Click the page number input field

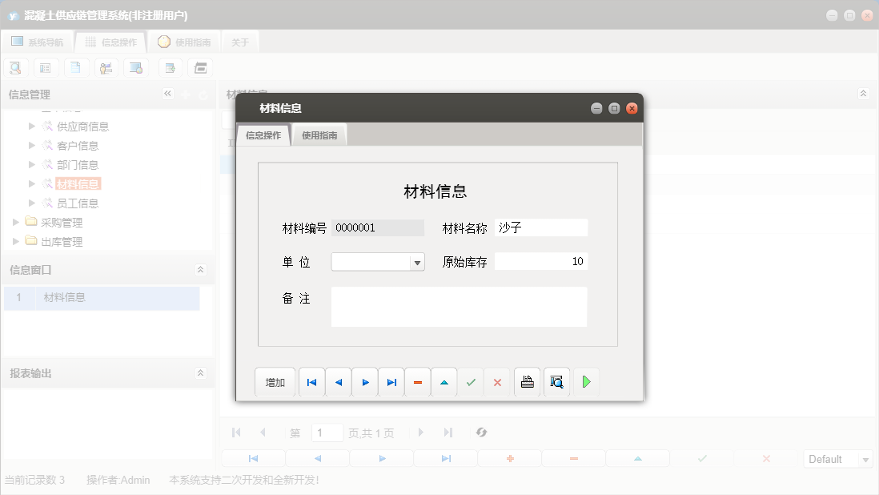click(x=327, y=433)
